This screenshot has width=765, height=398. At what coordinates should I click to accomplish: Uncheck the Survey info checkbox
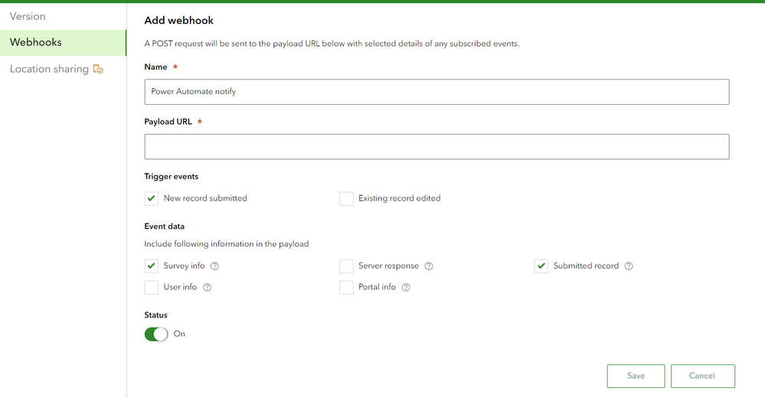pos(152,266)
